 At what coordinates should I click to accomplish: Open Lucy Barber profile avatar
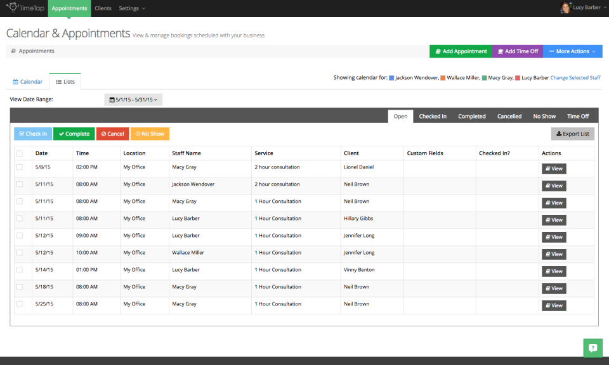pos(565,8)
